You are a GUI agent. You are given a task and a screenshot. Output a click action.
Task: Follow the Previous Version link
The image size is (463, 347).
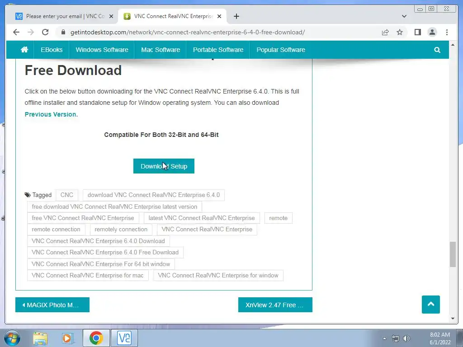51,114
